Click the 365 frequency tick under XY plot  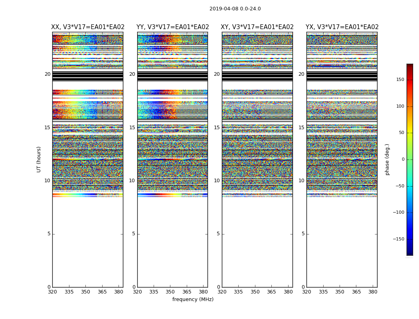[x=271, y=292]
